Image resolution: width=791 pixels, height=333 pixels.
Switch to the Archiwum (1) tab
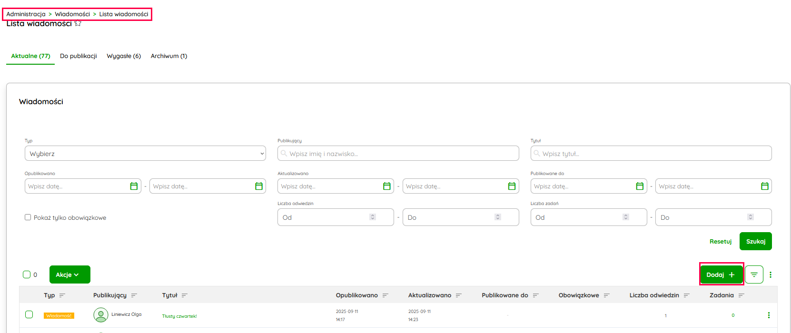coord(169,56)
